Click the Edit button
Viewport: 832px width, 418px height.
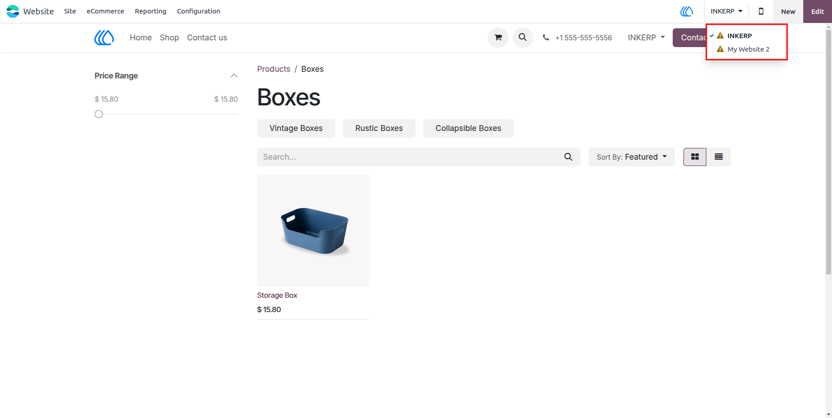817,12
